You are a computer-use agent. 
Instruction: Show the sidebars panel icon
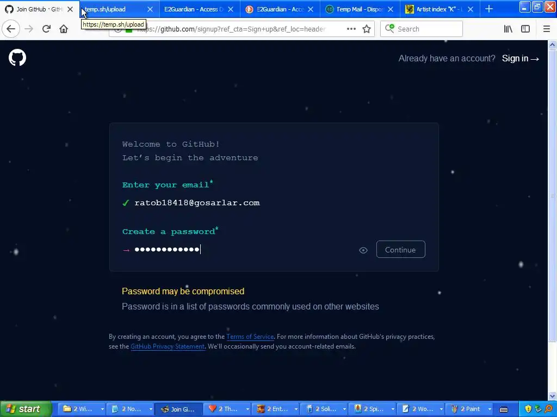525,29
